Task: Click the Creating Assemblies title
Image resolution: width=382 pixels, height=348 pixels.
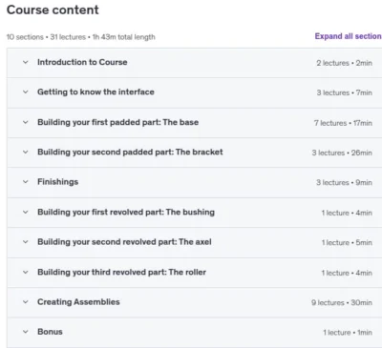Action: tap(78, 302)
